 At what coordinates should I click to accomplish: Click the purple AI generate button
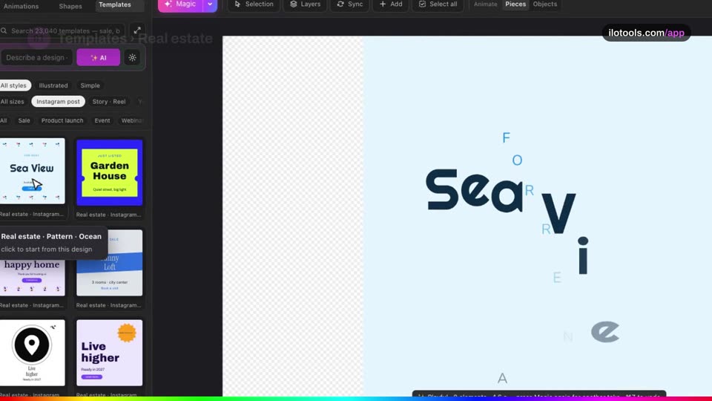99,58
